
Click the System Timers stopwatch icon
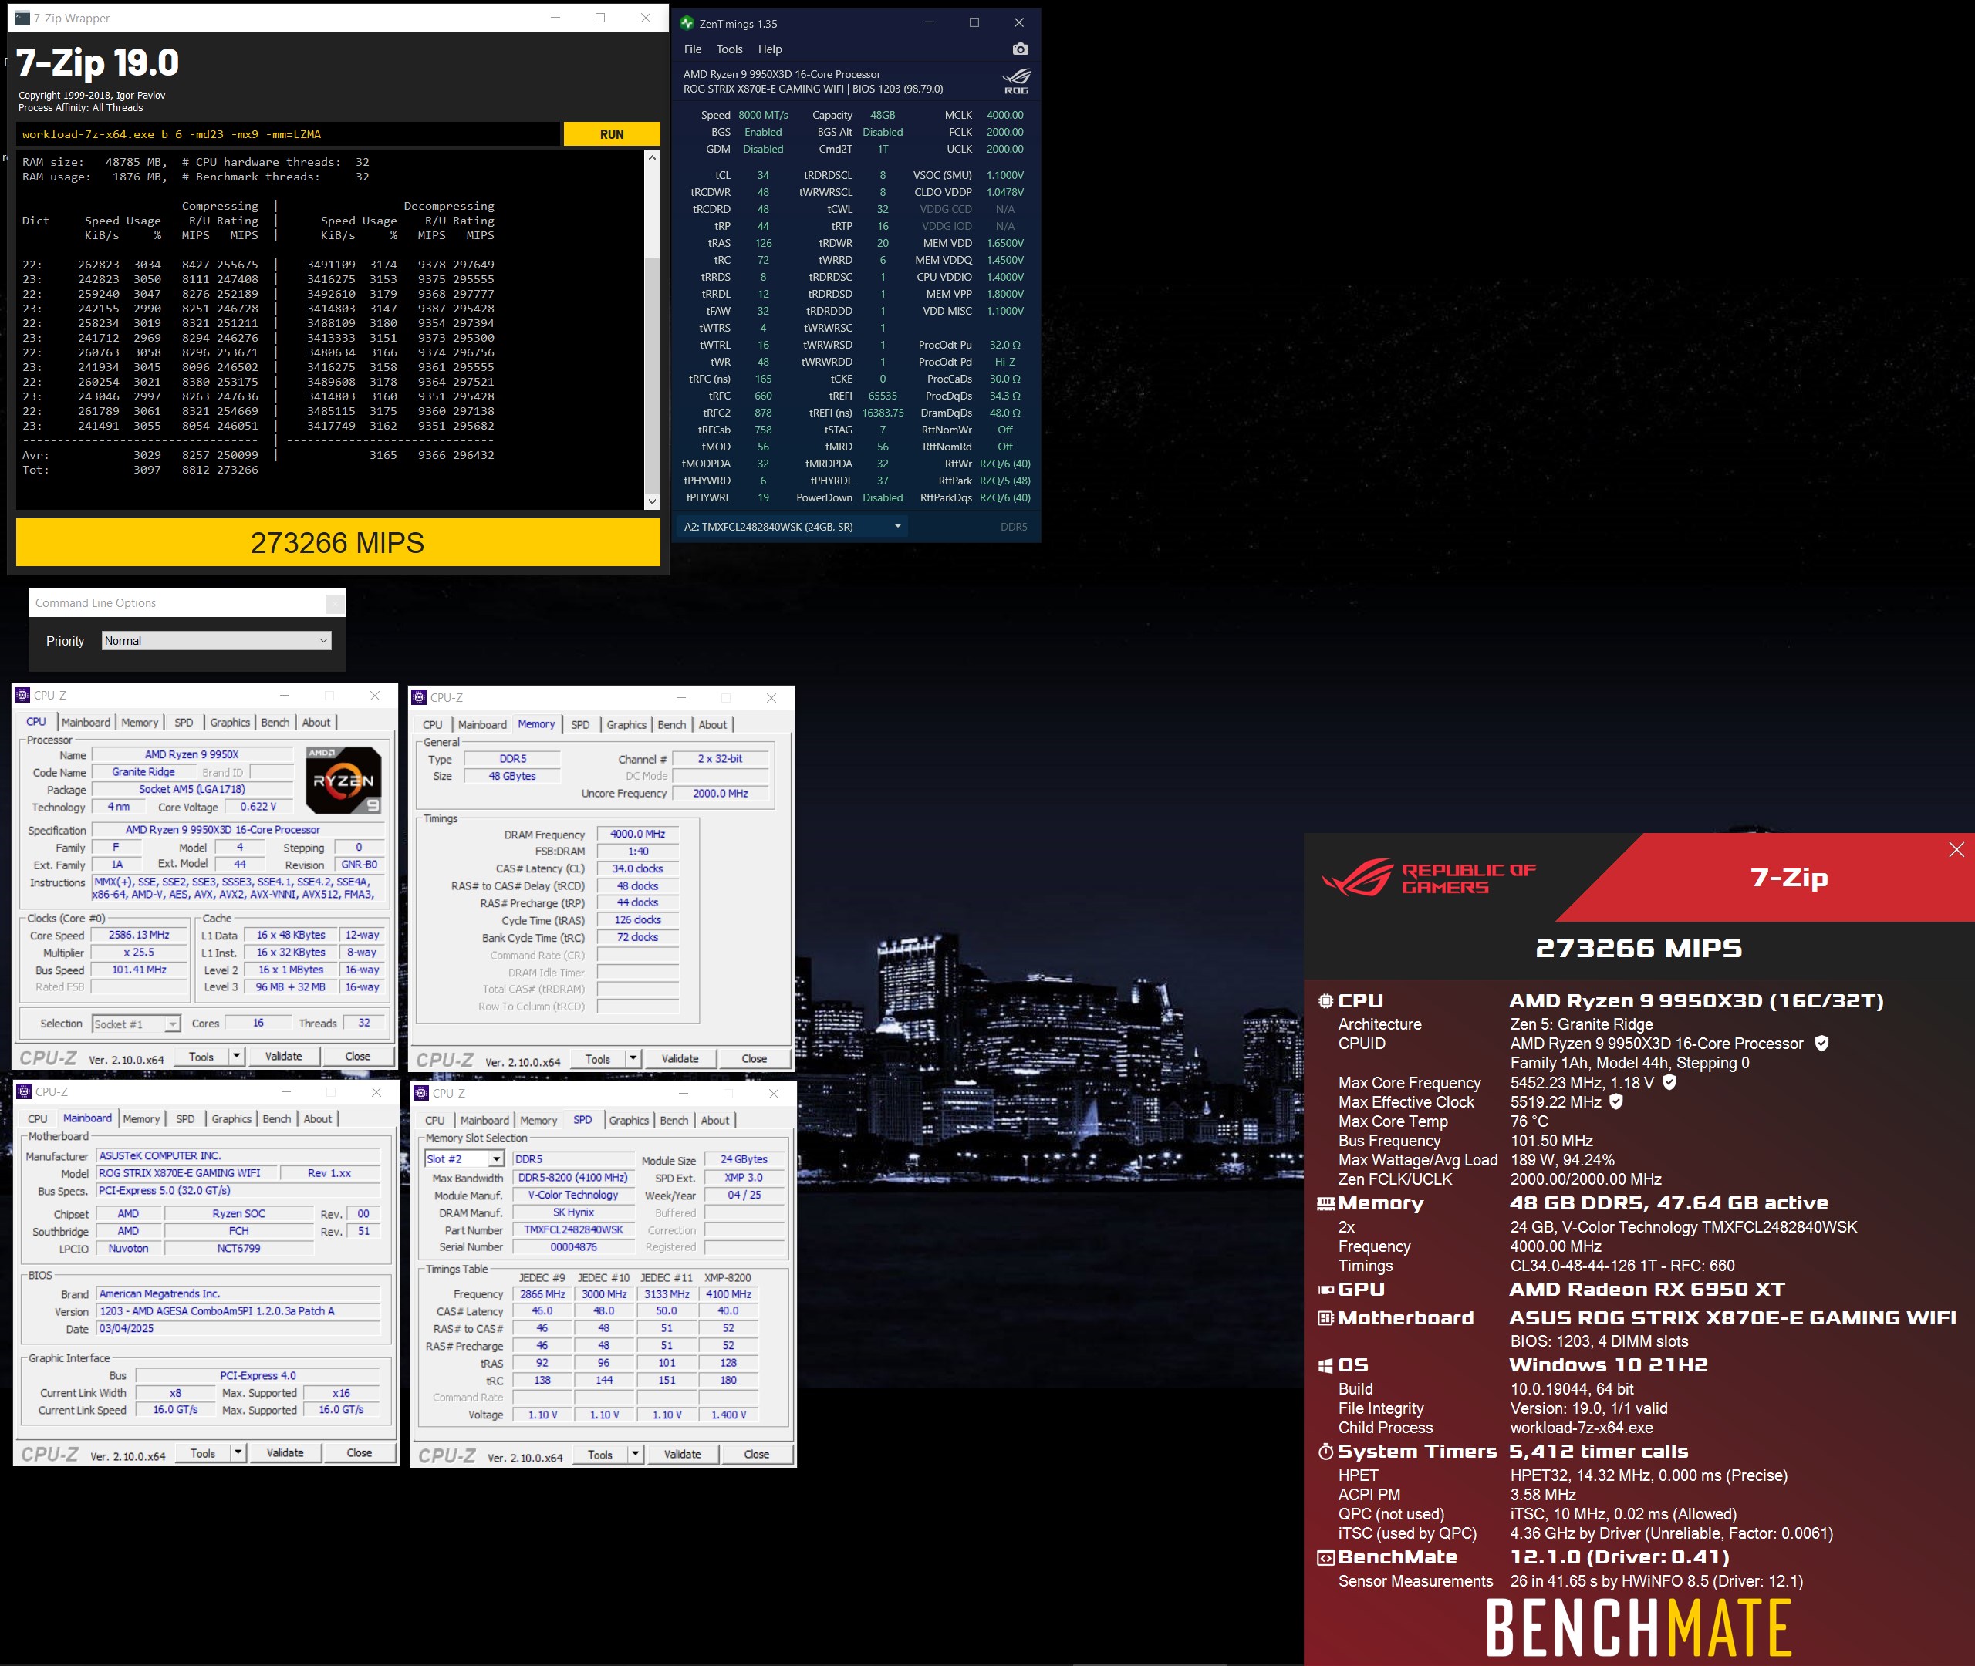click(x=1325, y=1452)
